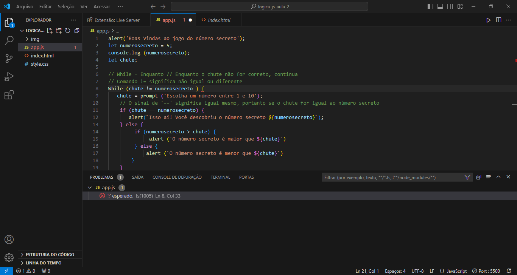Open the overflow menu ellipsis in menu bar

coord(120,6)
